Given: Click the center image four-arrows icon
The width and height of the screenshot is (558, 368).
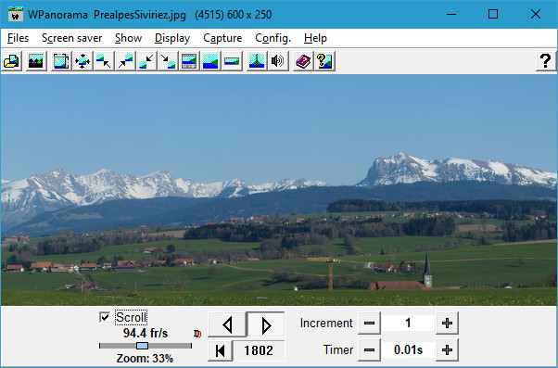Looking at the screenshot, I should point(82,61).
